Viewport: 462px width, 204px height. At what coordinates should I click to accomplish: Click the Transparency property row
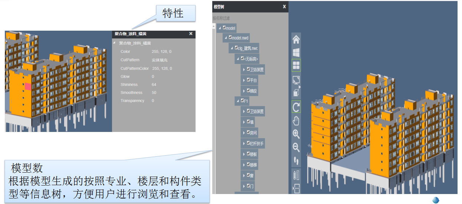click(x=154, y=101)
